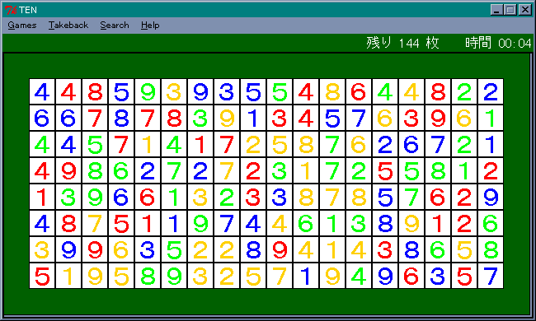Select the red 8 tile in the sixth row
The width and height of the screenshot is (536, 321).
tap(68, 223)
